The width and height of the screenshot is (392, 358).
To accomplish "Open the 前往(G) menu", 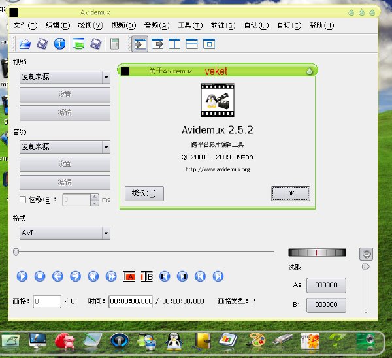I will [x=223, y=25].
